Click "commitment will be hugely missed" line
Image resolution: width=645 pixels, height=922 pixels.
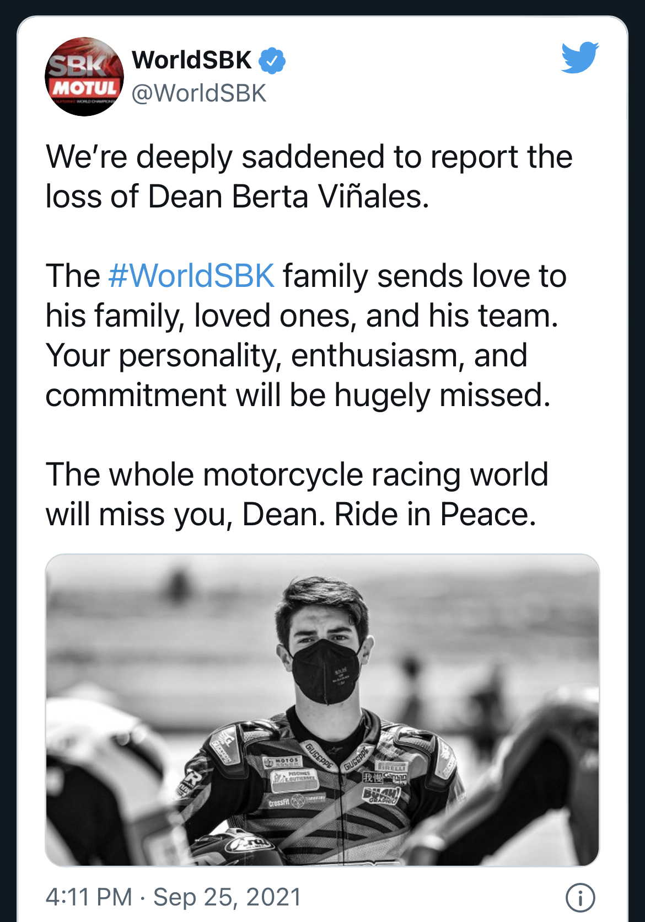pos(298,395)
